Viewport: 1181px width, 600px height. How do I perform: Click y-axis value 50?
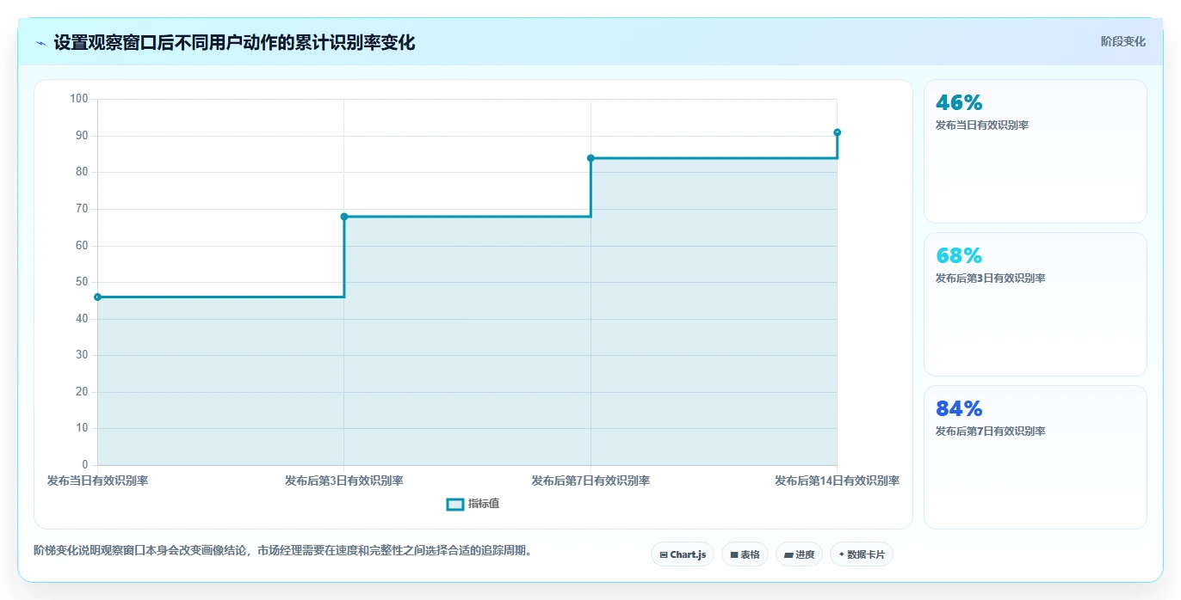(x=83, y=282)
